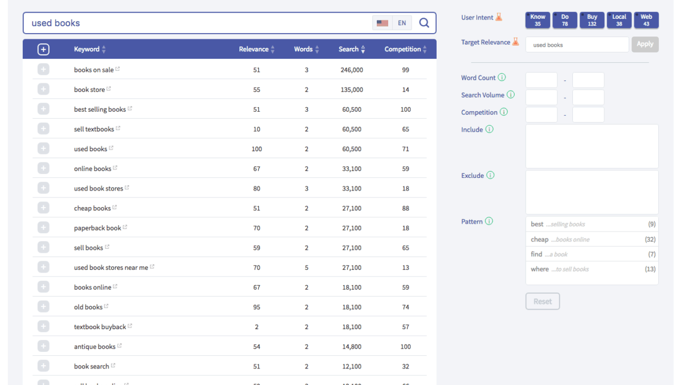Add the 'cheap books' keyword with plus
This screenshot has width=684, height=385.
(43, 208)
